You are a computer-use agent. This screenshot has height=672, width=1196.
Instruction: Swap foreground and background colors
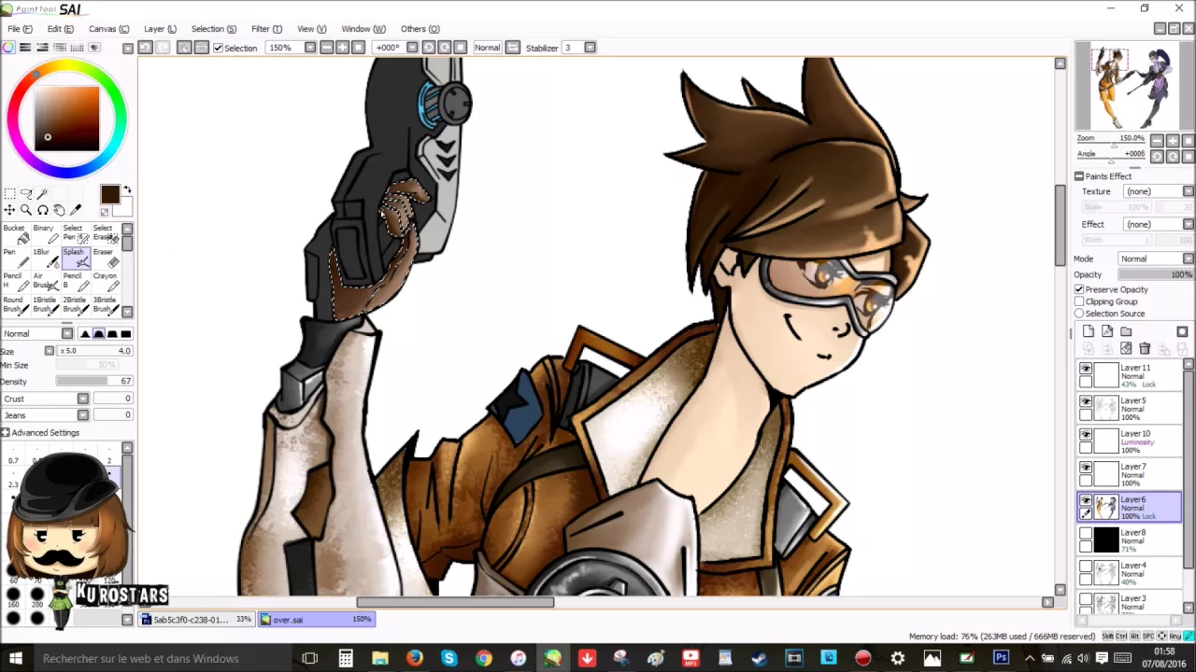point(127,190)
